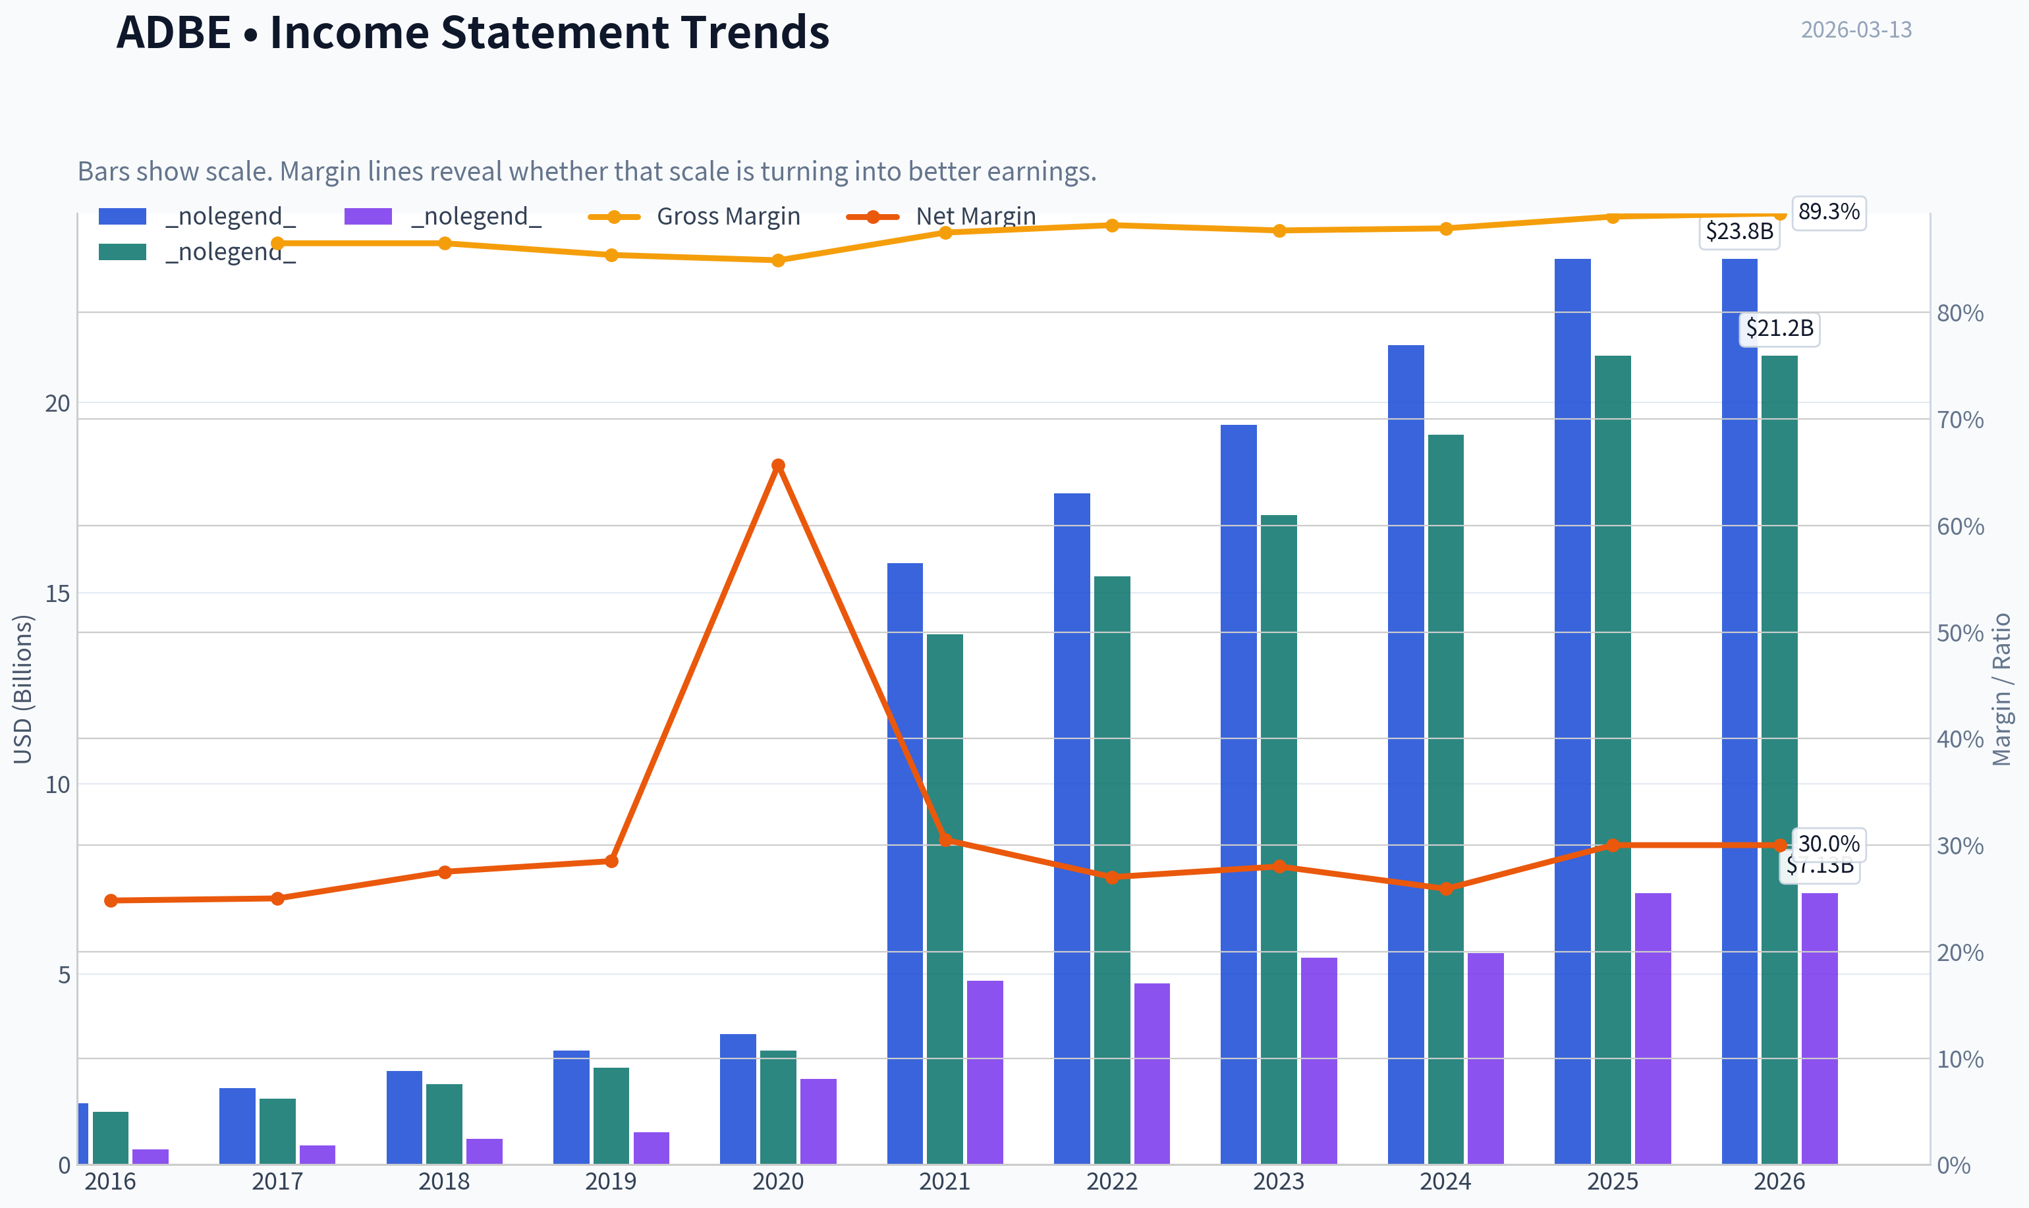Click the ADBE Income Statement Trends title

tap(473, 34)
